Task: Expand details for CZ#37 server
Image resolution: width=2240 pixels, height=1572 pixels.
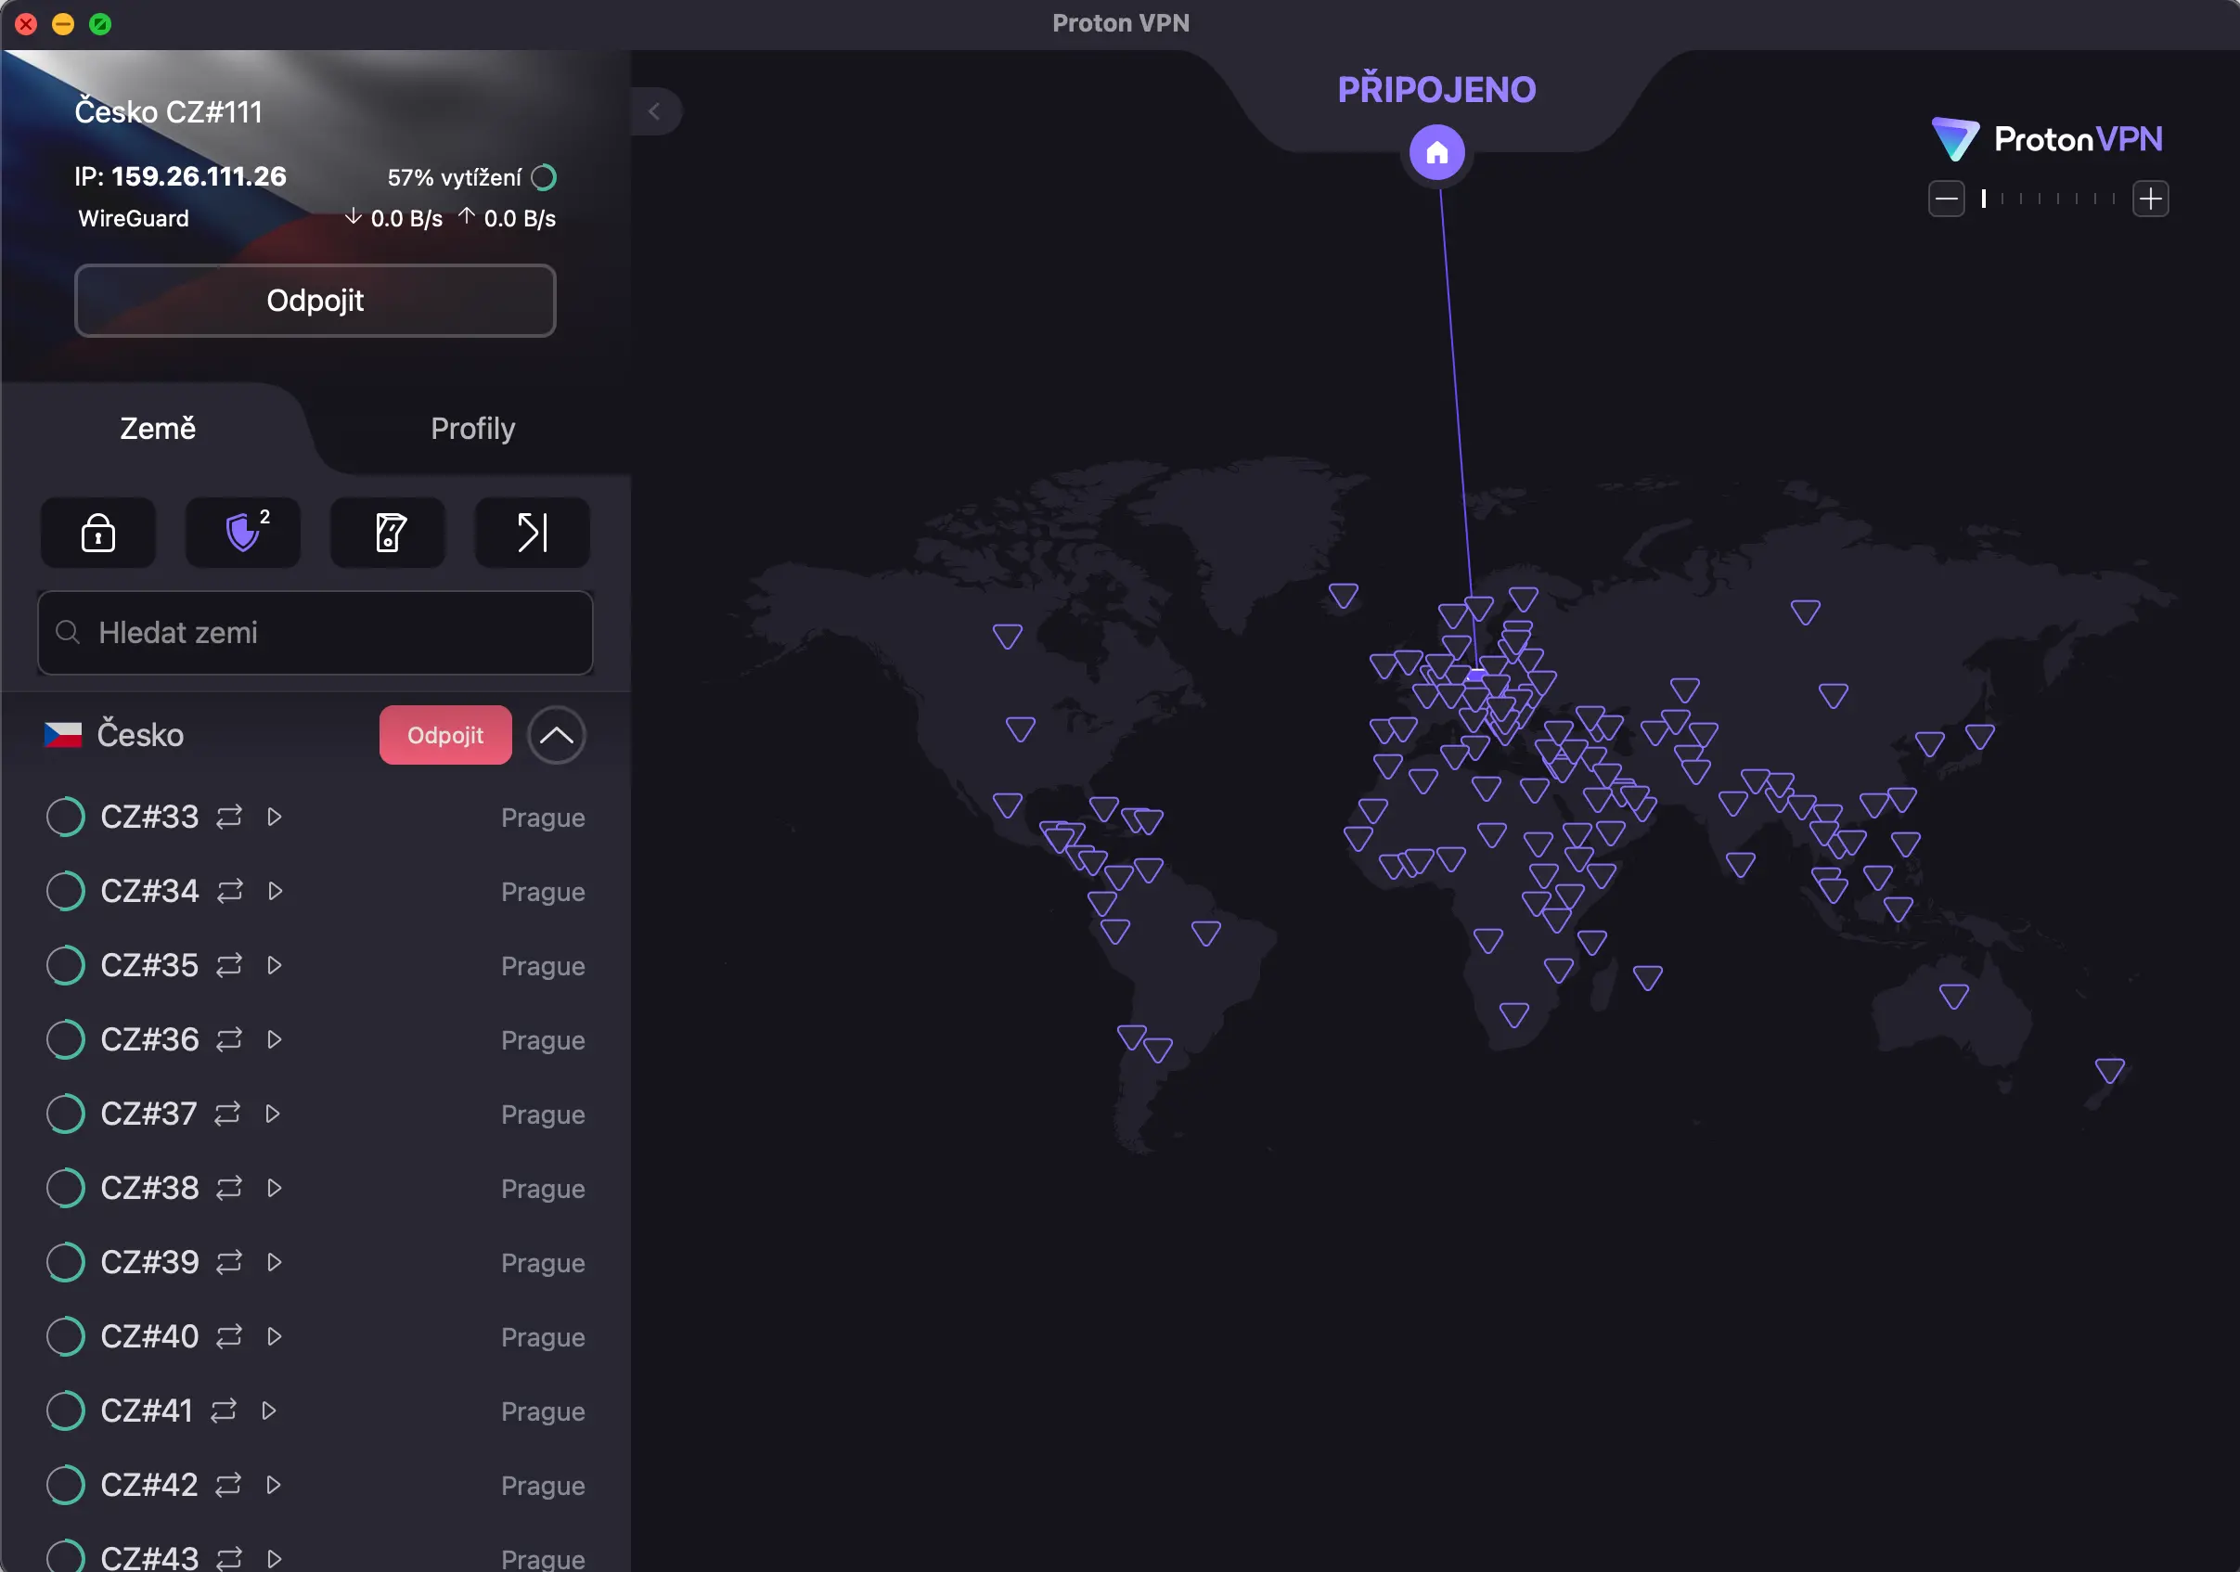Action: click(x=274, y=1114)
